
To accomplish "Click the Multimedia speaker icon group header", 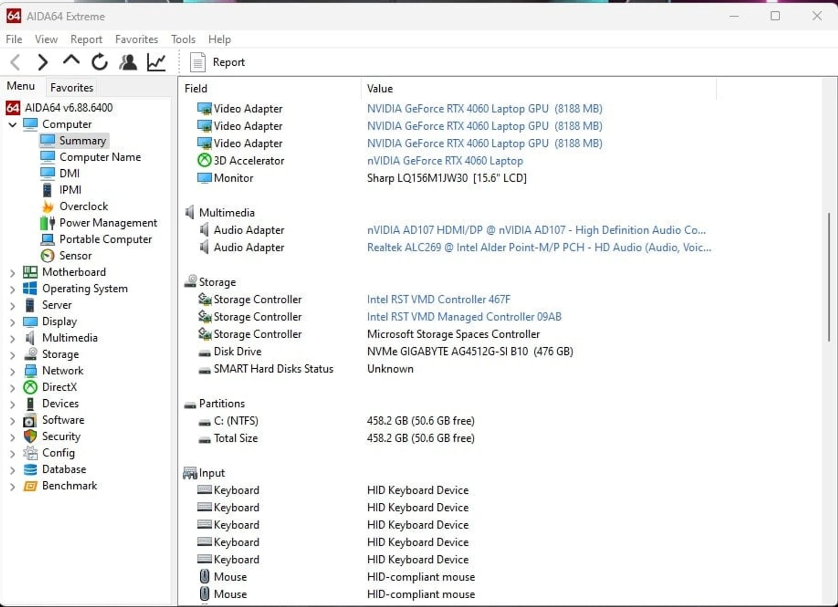I will pyautogui.click(x=189, y=213).
